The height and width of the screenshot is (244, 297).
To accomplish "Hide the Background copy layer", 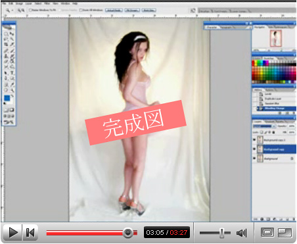I will pyautogui.click(x=254, y=149).
